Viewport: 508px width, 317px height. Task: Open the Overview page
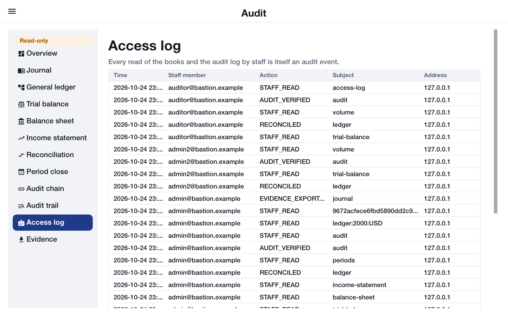coord(53,54)
